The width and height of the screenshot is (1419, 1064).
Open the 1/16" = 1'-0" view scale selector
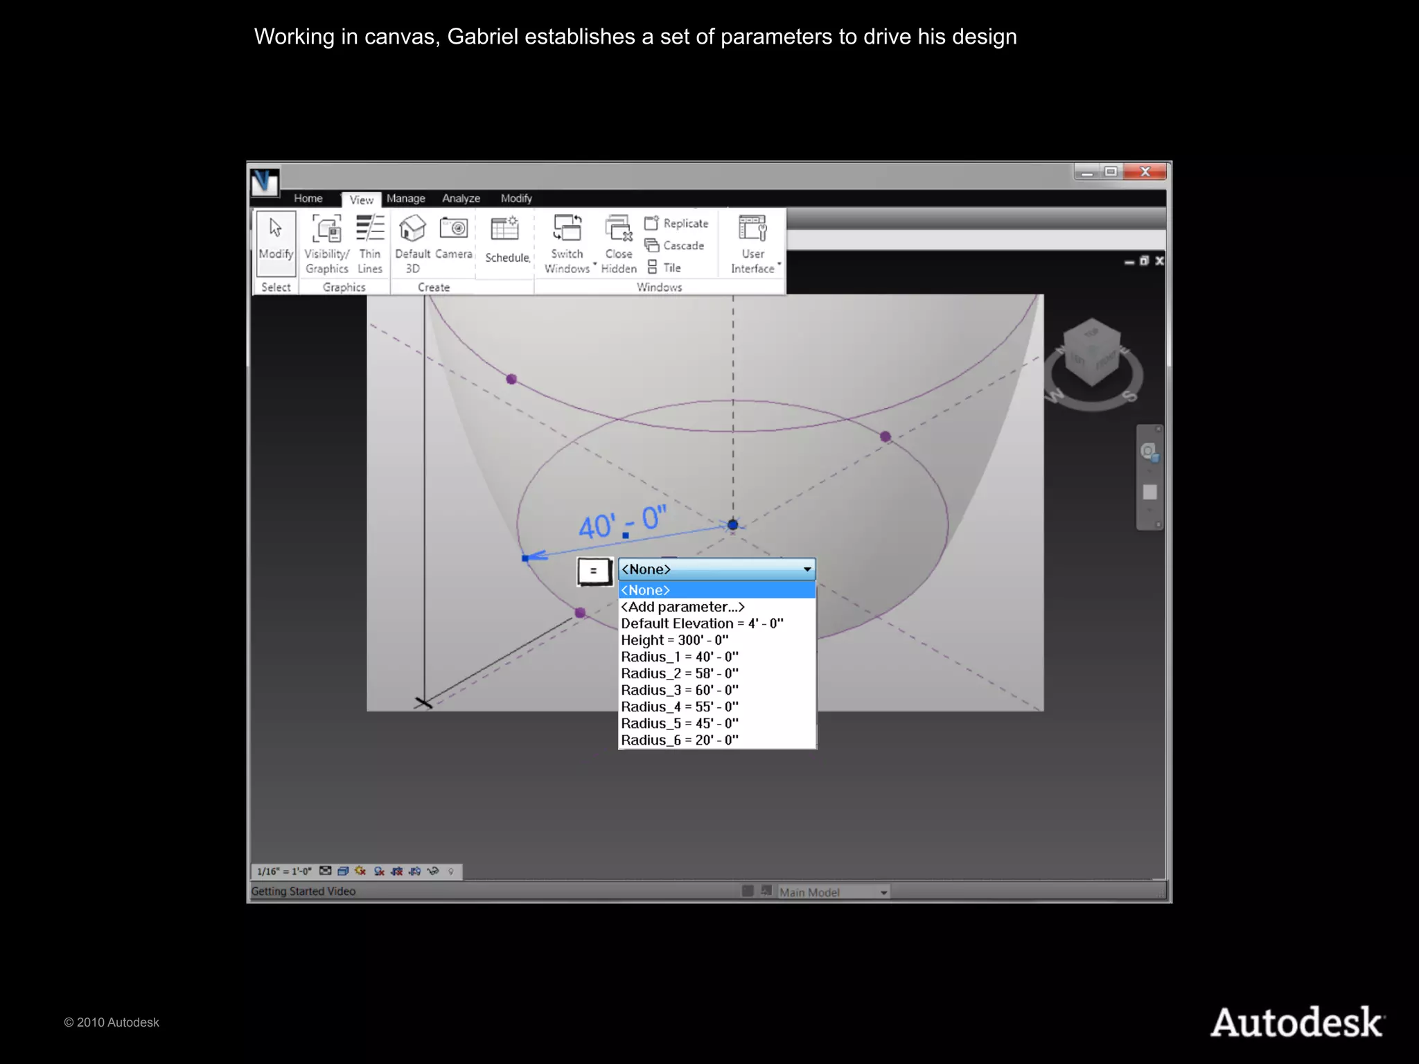(284, 871)
